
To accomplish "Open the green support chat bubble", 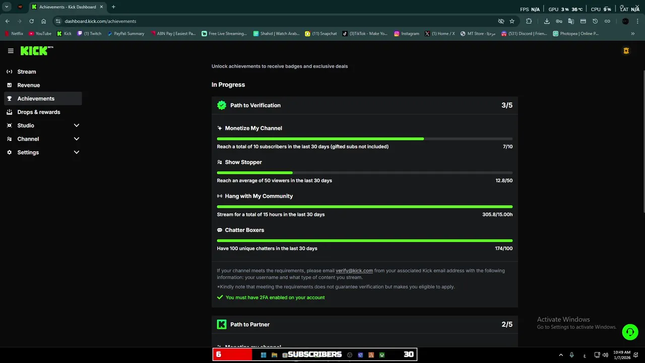I will (630, 332).
